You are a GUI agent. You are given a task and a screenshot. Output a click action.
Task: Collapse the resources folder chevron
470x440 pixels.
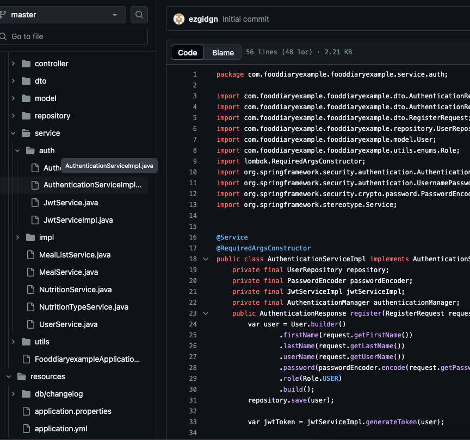click(x=9, y=376)
